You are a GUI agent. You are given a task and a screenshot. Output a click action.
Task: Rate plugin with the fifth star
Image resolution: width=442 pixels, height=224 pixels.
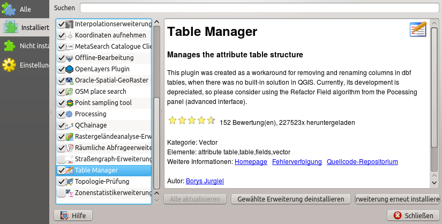[x=211, y=121]
